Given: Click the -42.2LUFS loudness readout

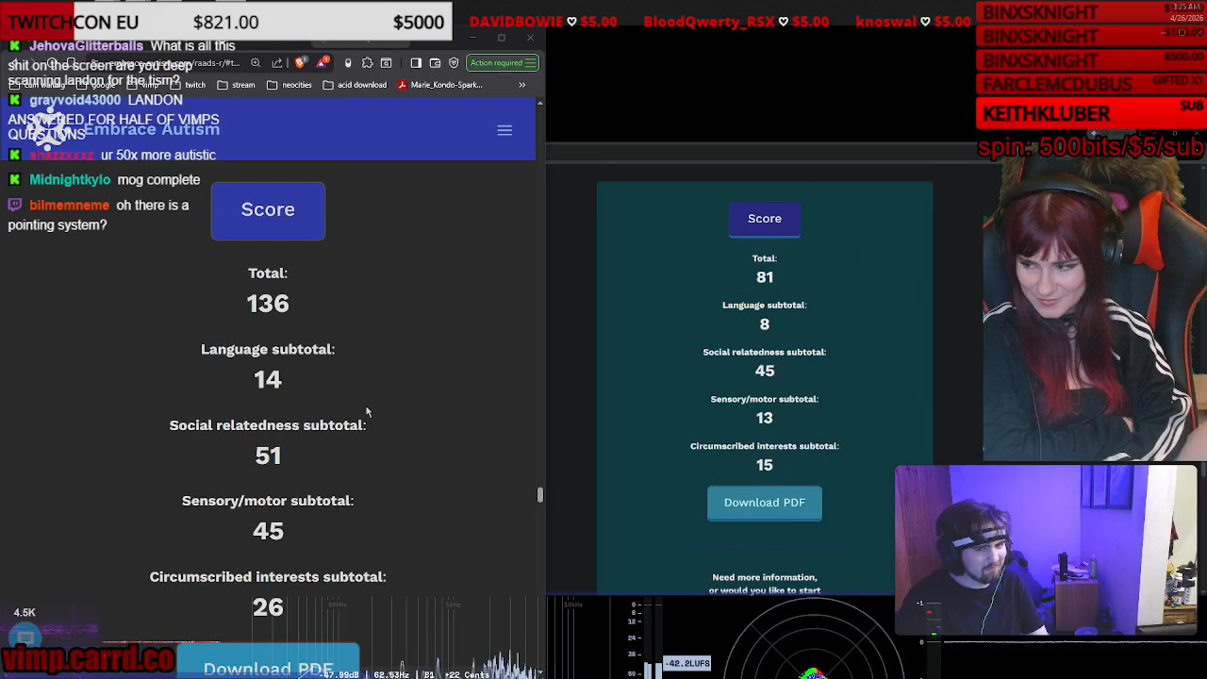Looking at the screenshot, I should (x=686, y=664).
